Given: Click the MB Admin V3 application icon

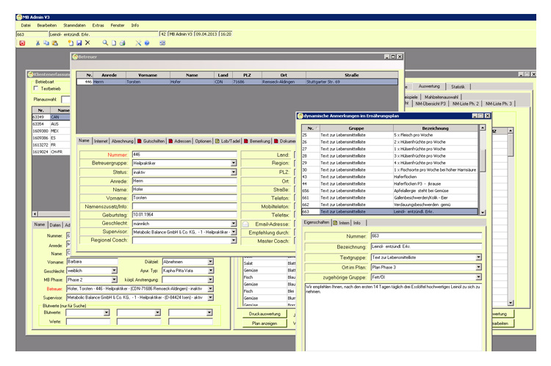Looking at the screenshot, I should pyautogui.click(x=19, y=17).
